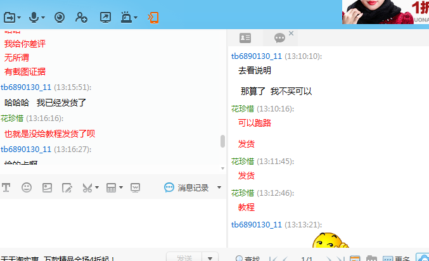Screen dimensions: 429x261
Task: Click the add contact person icon
Action: 81,18
